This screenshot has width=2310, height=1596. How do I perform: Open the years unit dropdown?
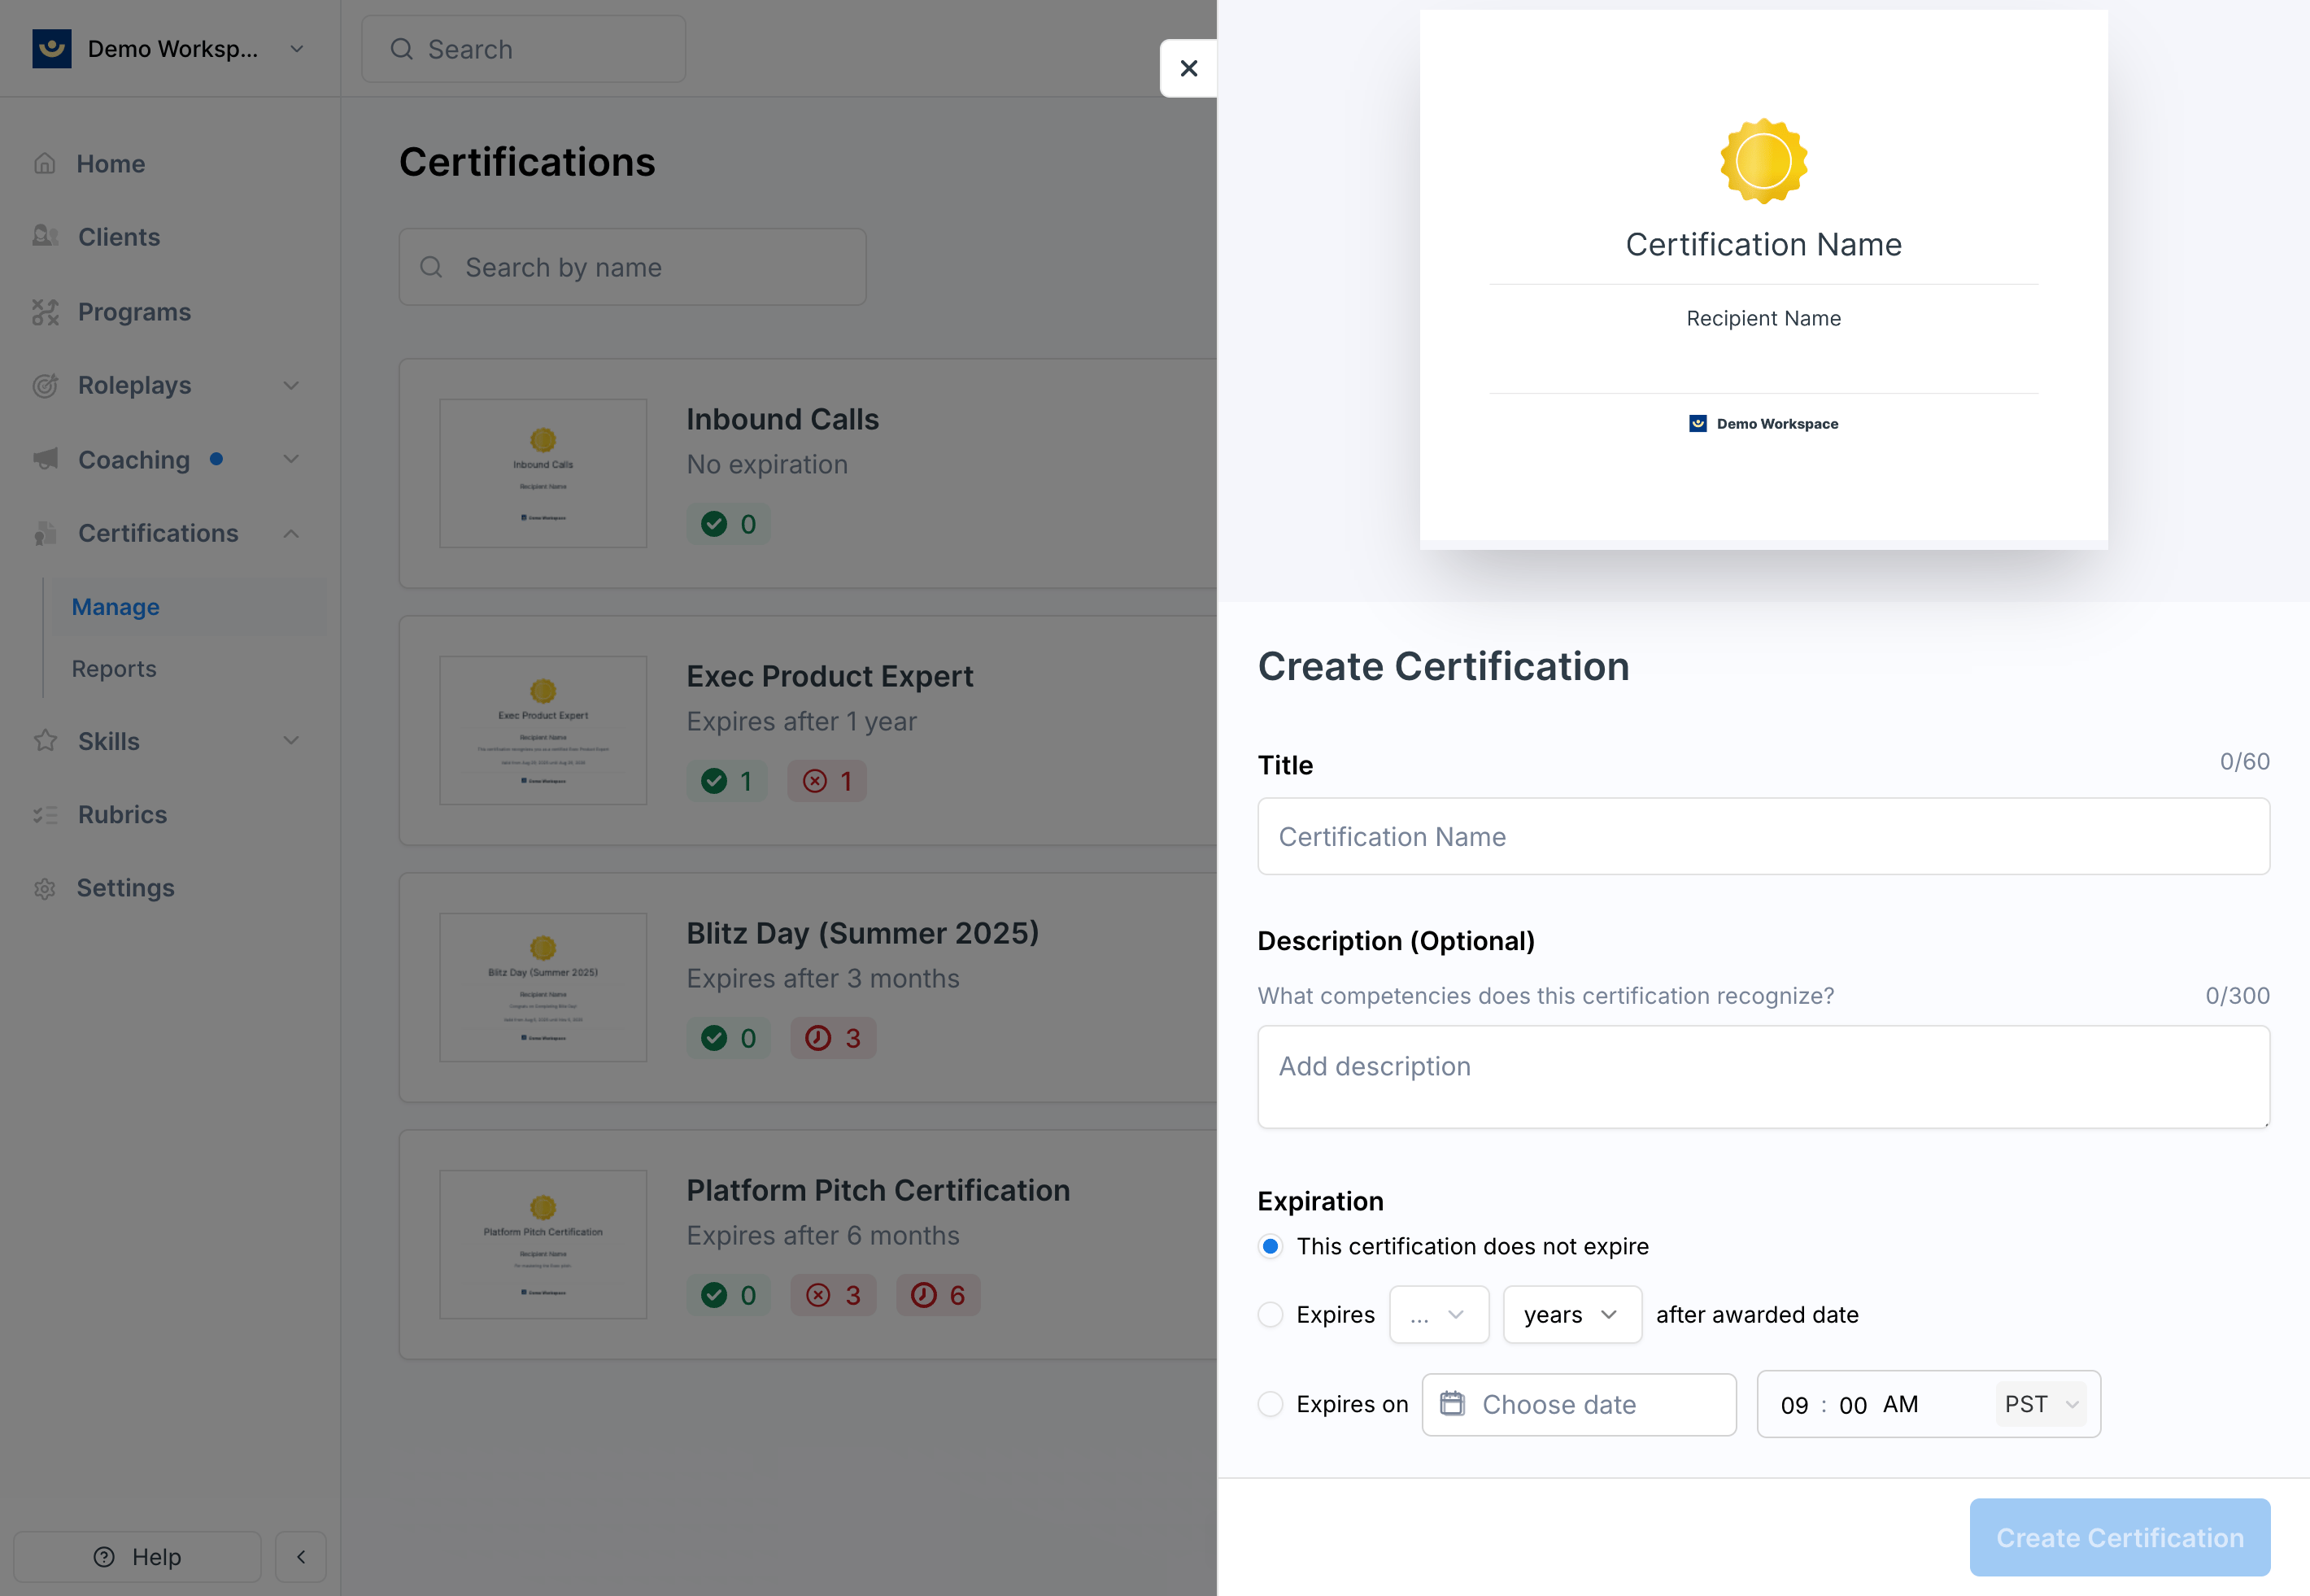click(1572, 1314)
